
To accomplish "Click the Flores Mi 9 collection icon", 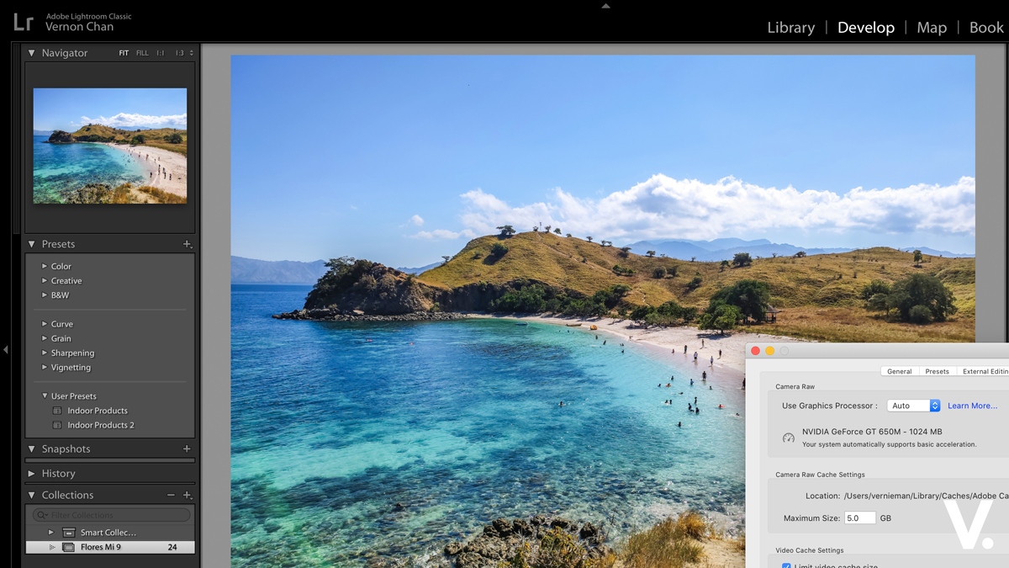I will (69, 547).
